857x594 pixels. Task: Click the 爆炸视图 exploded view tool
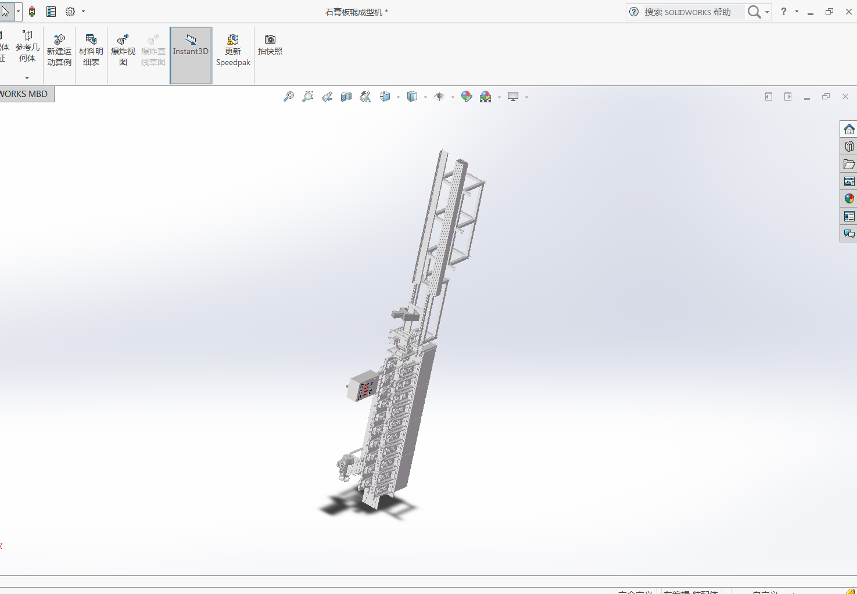pos(123,51)
